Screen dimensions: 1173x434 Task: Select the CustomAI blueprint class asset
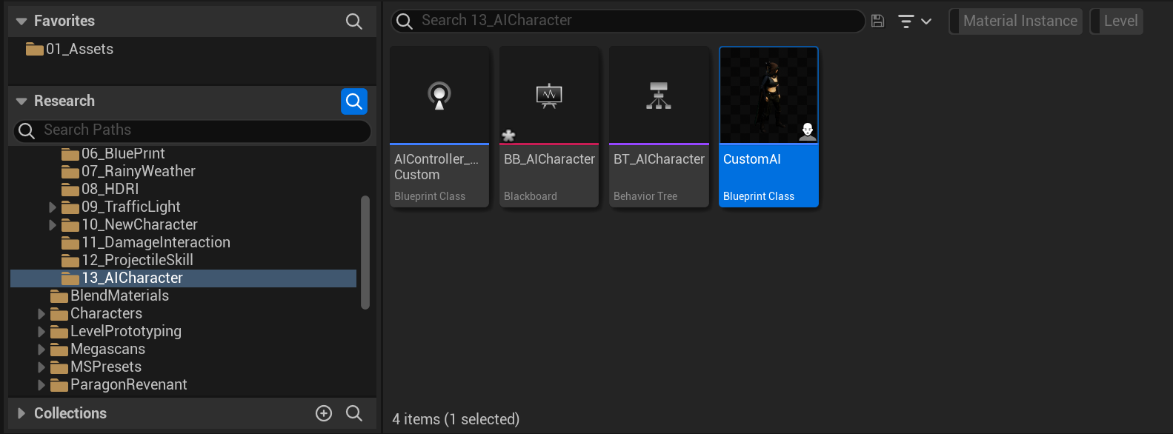(x=768, y=127)
